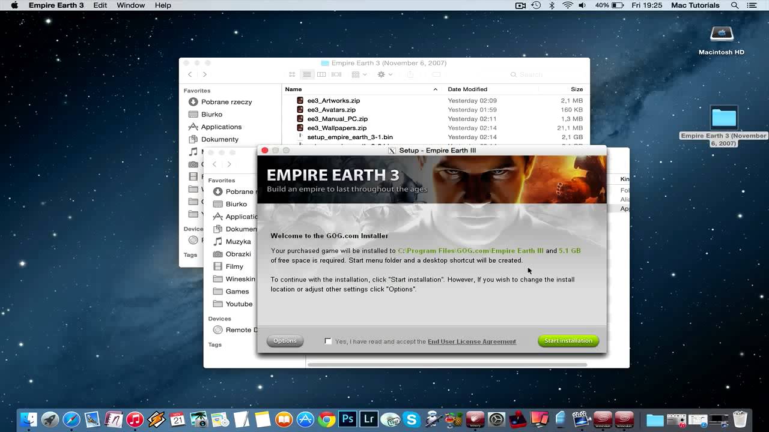Open the Apple menu
This screenshot has width=769, height=432.
(x=14, y=5)
